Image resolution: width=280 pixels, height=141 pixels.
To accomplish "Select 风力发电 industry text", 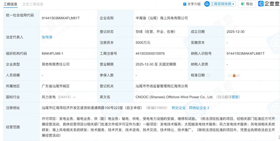I will [x=48, y=97].
